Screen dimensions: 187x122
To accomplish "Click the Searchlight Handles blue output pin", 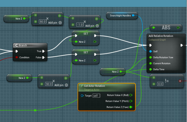I will pyautogui.click(x=133, y=16).
